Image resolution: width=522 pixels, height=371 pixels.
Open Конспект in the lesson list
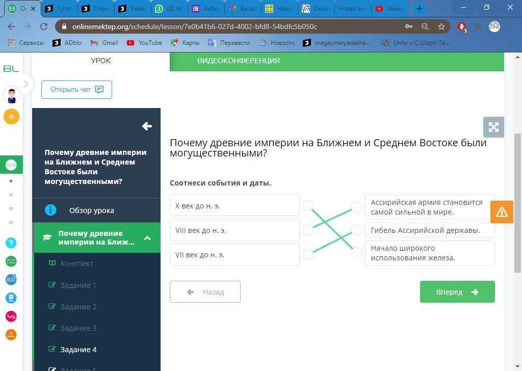[77, 263]
